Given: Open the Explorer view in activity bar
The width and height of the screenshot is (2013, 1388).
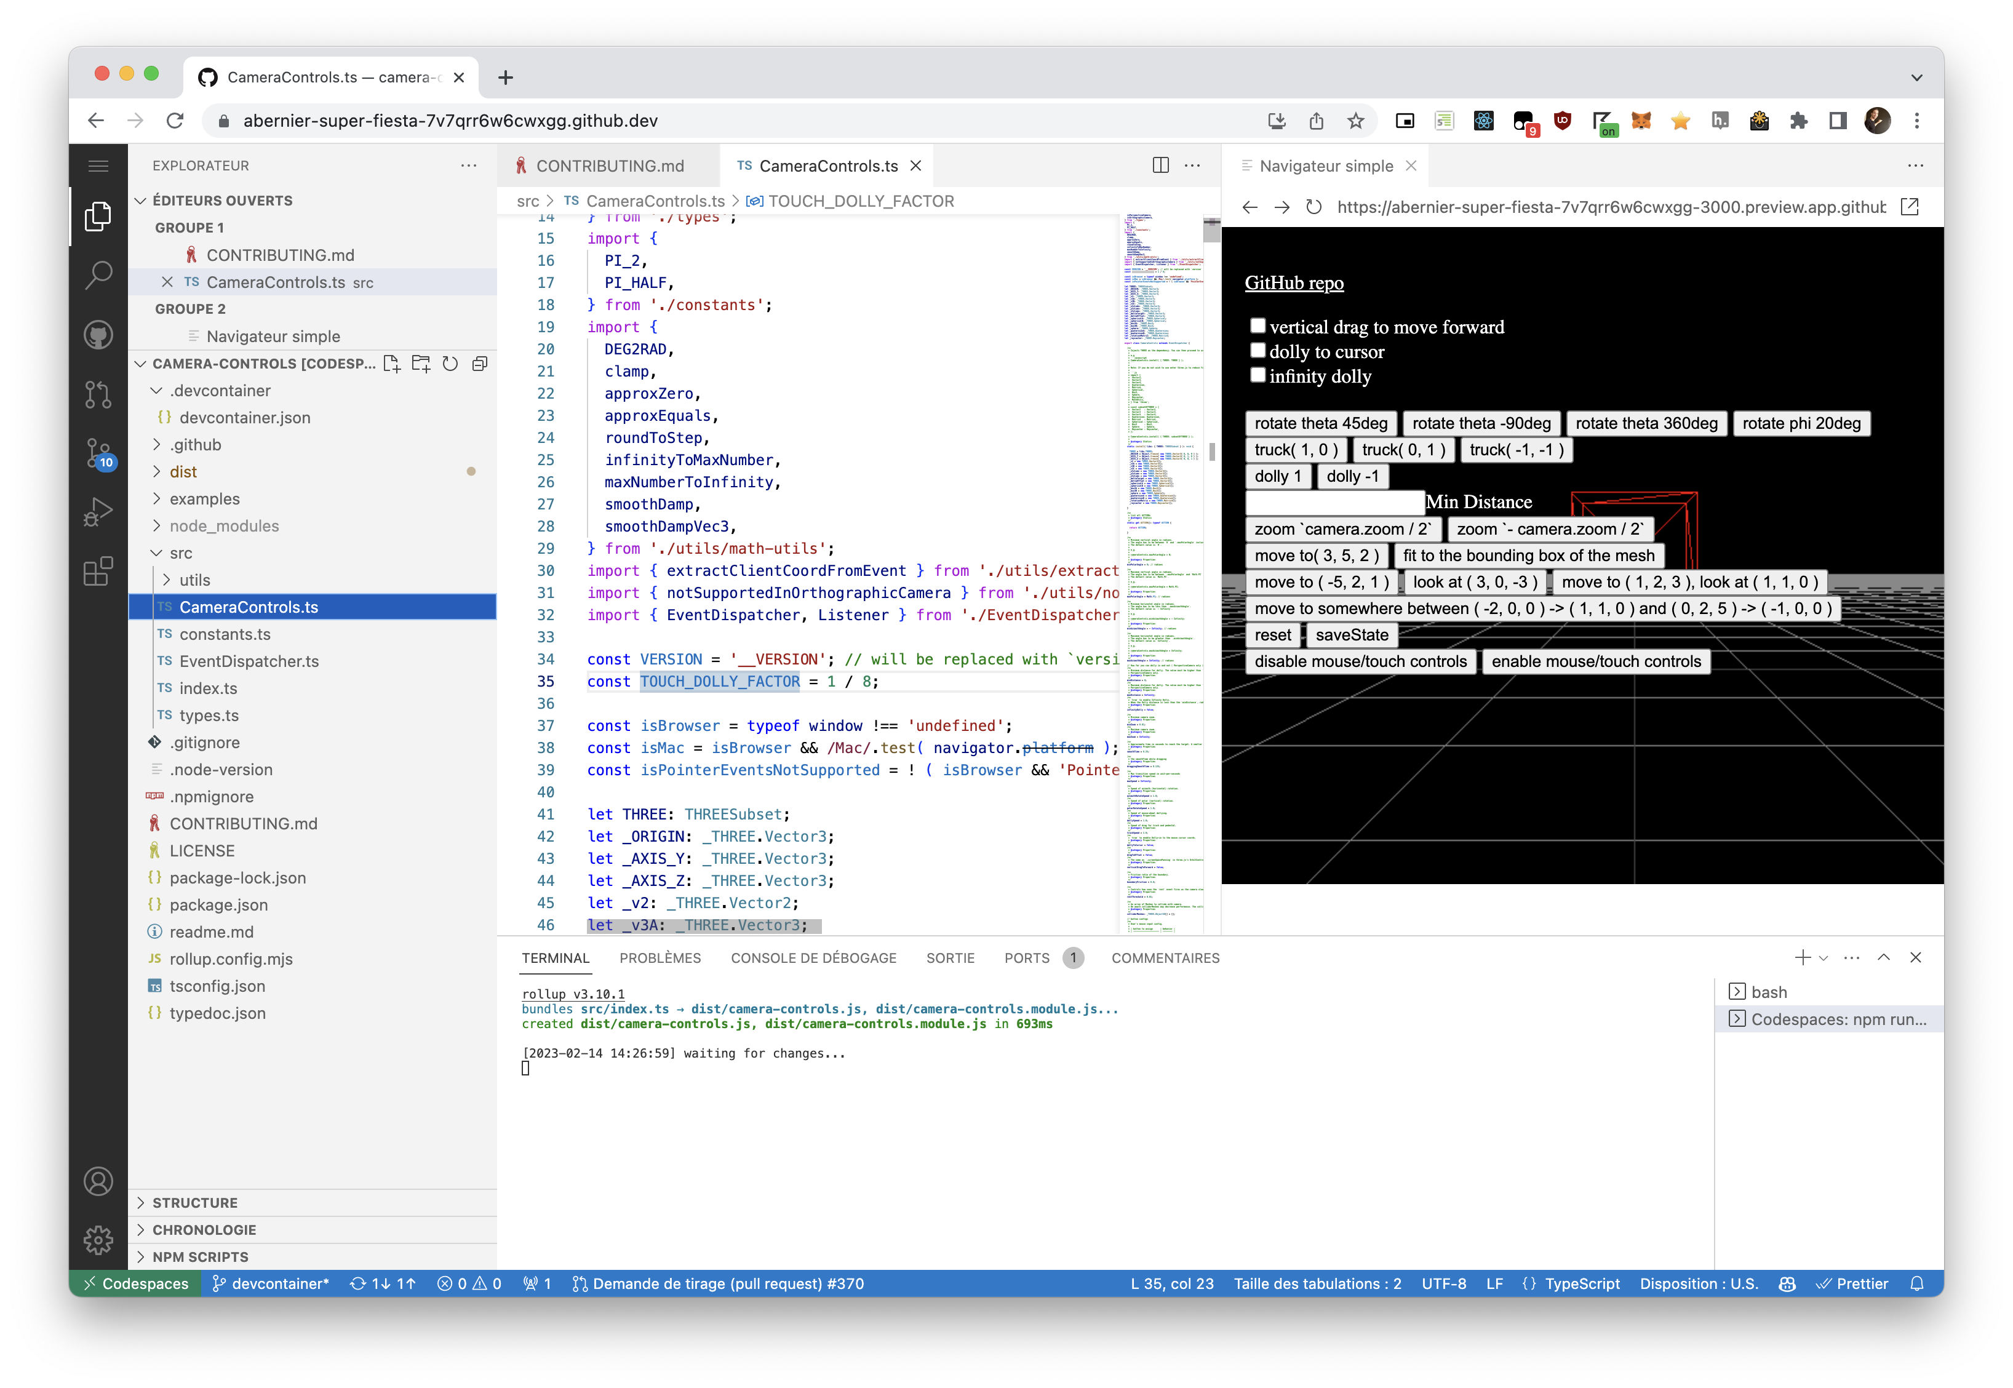Looking at the screenshot, I should click(98, 216).
